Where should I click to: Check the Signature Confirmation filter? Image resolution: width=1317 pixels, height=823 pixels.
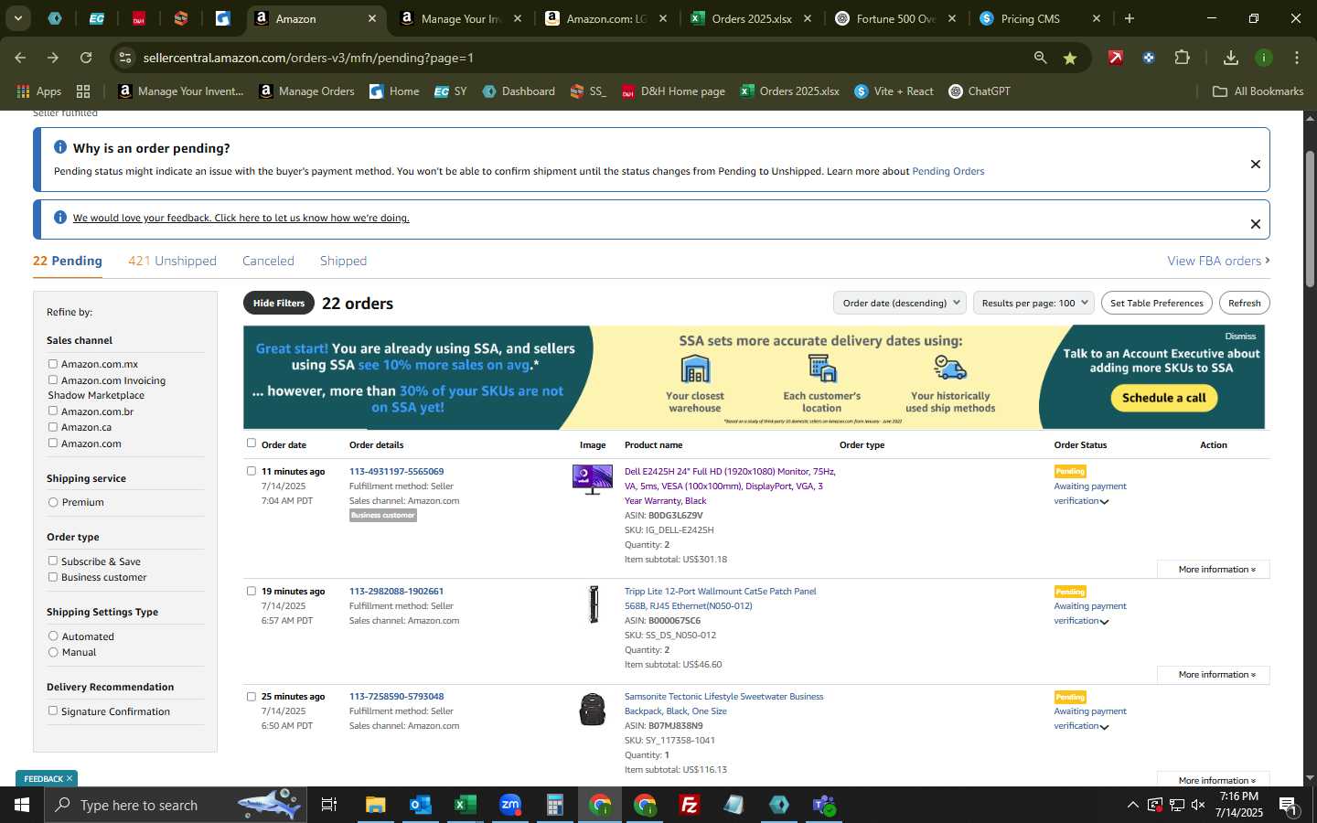point(53,711)
